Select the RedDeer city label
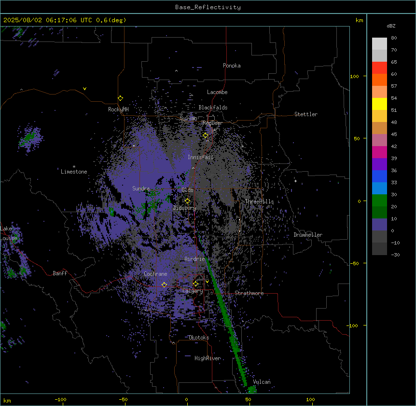The width and height of the screenshot is (416, 406). [x=212, y=123]
